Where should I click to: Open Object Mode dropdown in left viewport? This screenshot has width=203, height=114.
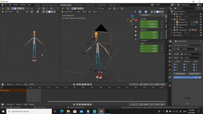pyautogui.click(x=9, y=12)
